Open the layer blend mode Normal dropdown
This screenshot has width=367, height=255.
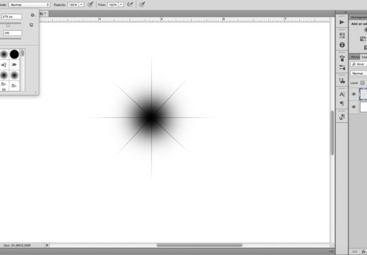(359, 74)
